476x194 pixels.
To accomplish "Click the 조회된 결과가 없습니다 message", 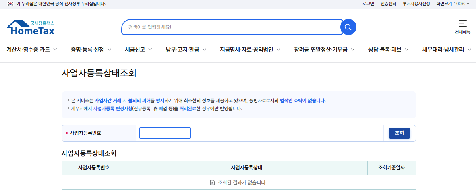I will (x=242, y=183).
